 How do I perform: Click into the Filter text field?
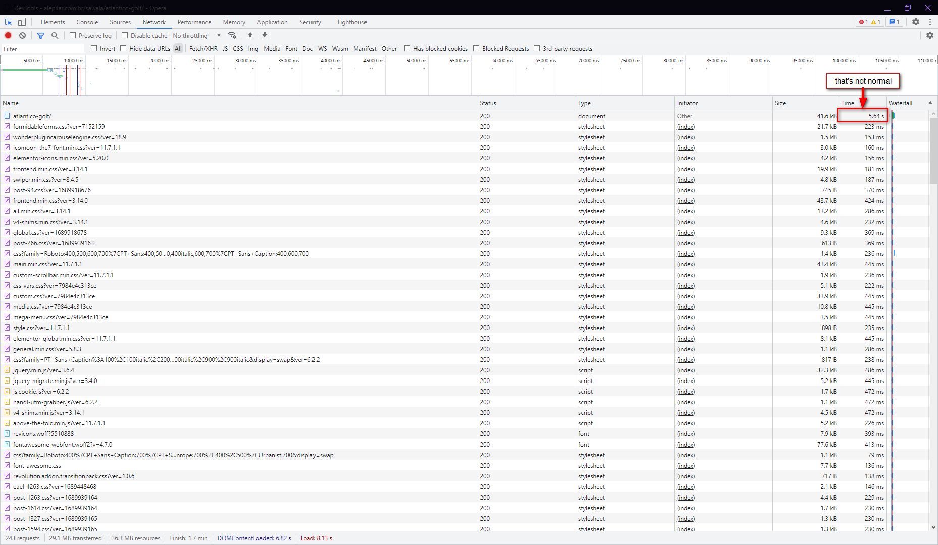pyautogui.click(x=43, y=49)
